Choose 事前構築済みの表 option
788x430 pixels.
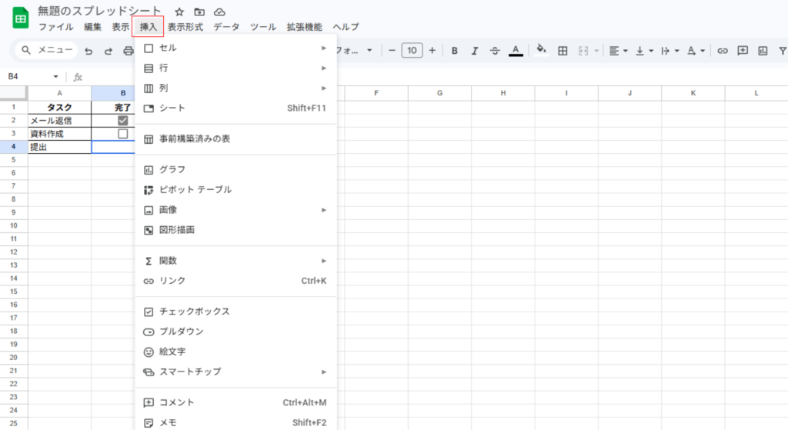(x=235, y=139)
